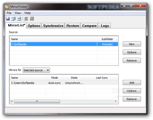Click the State column header
The height and width of the screenshot is (120, 153).
(74, 78)
